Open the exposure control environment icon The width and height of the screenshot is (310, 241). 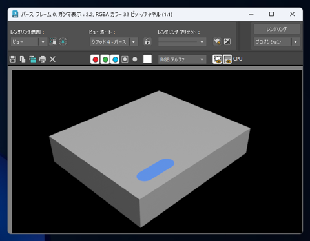tap(227, 41)
